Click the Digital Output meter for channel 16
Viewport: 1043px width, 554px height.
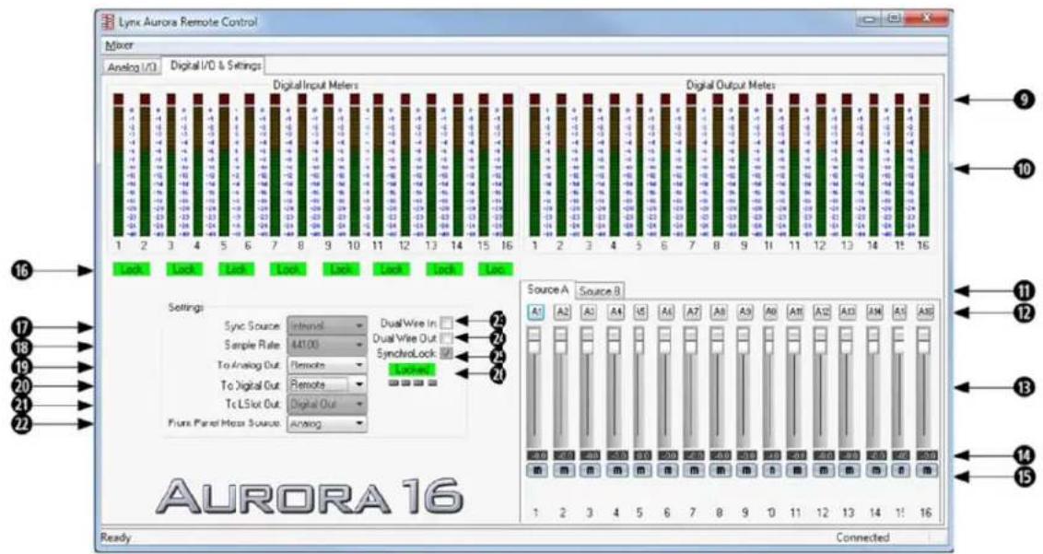click(924, 165)
